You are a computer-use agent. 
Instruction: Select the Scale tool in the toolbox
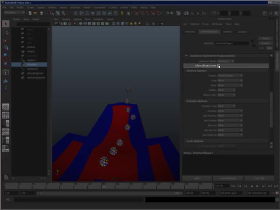[x=6, y=64]
